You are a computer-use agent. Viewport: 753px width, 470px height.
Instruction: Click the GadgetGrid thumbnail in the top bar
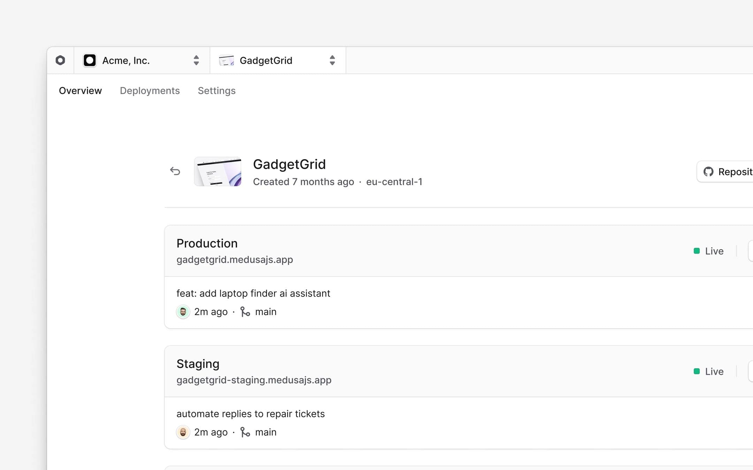coord(226,61)
